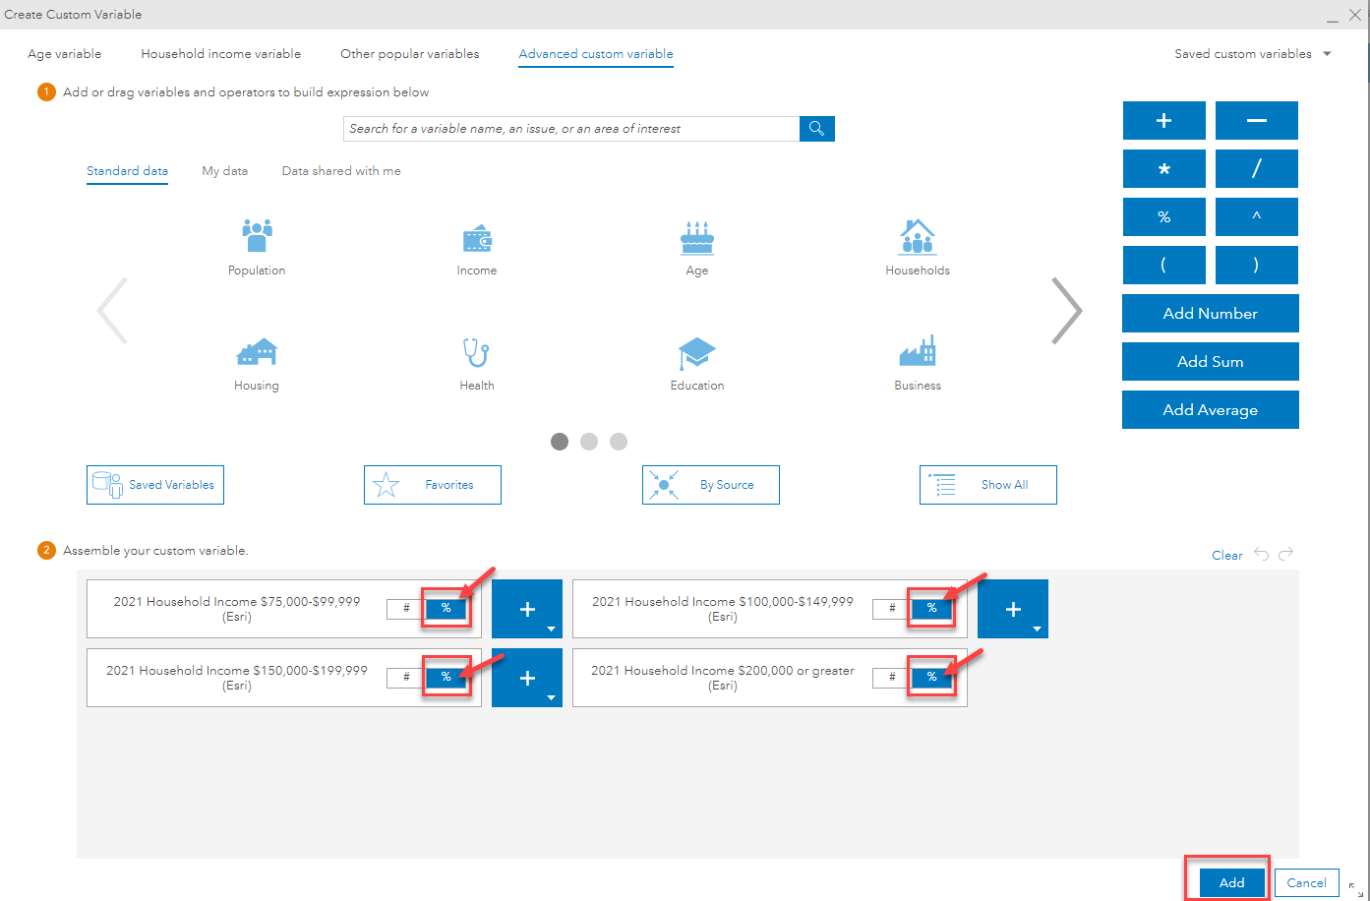The image size is (1370, 901).
Task: Click the Saved Variables icon button
Action: pyautogui.click(x=154, y=484)
